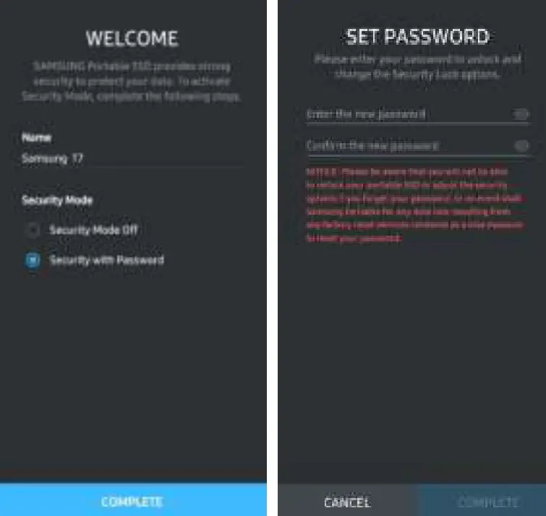Select the Security Mode Off radio button

pyautogui.click(x=33, y=230)
